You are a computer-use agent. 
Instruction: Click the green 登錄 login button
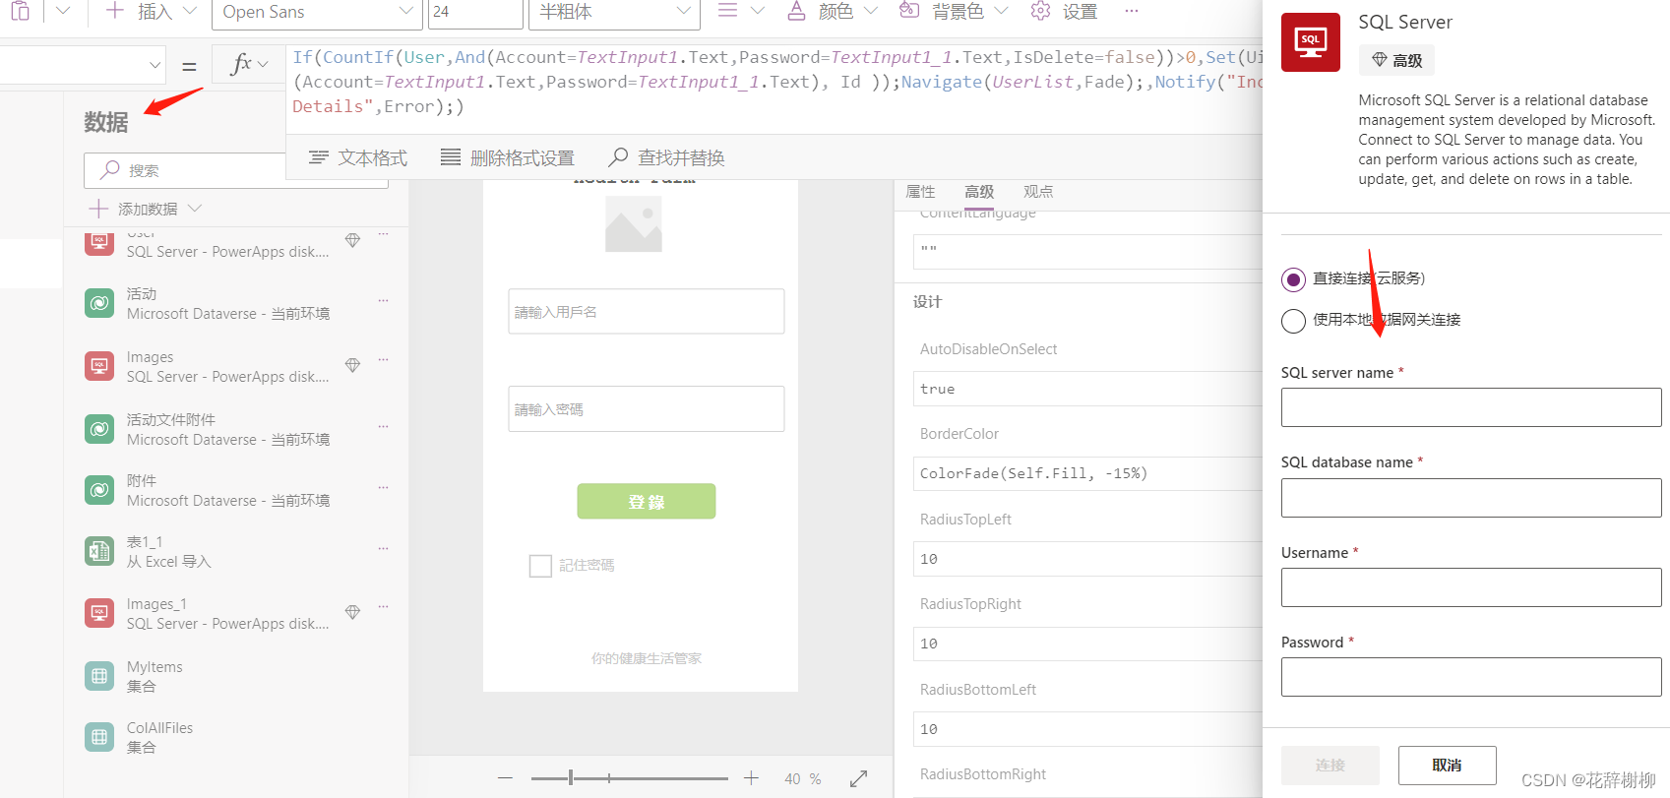point(647,501)
